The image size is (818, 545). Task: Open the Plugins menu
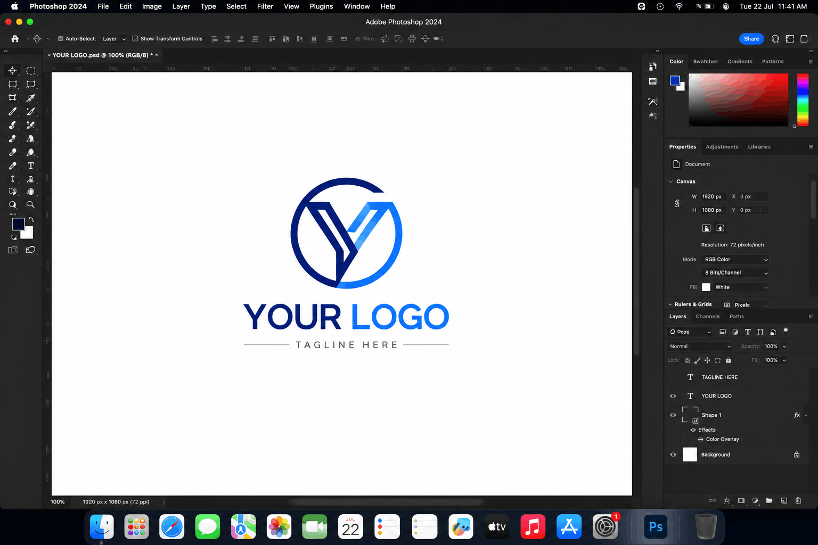click(x=321, y=6)
